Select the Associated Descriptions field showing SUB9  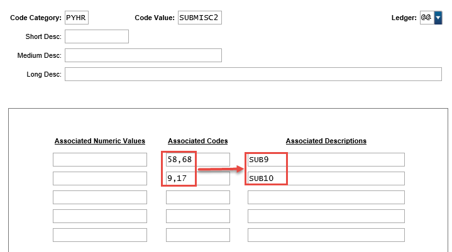pos(326,160)
